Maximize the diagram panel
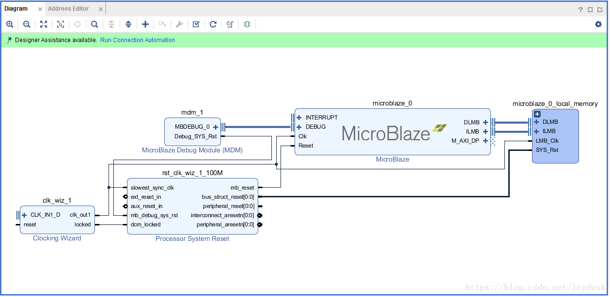 [590, 9]
